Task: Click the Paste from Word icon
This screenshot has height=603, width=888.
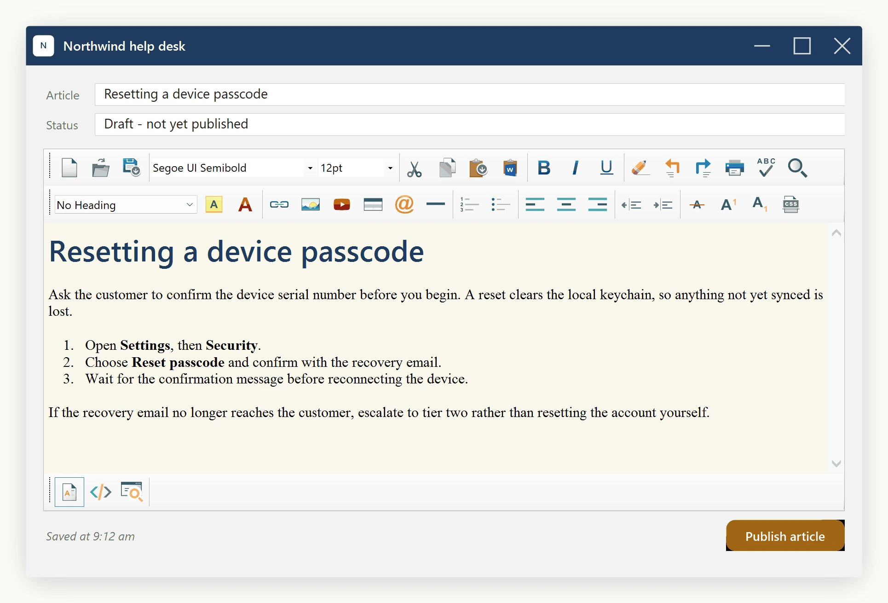Action: (x=510, y=168)
